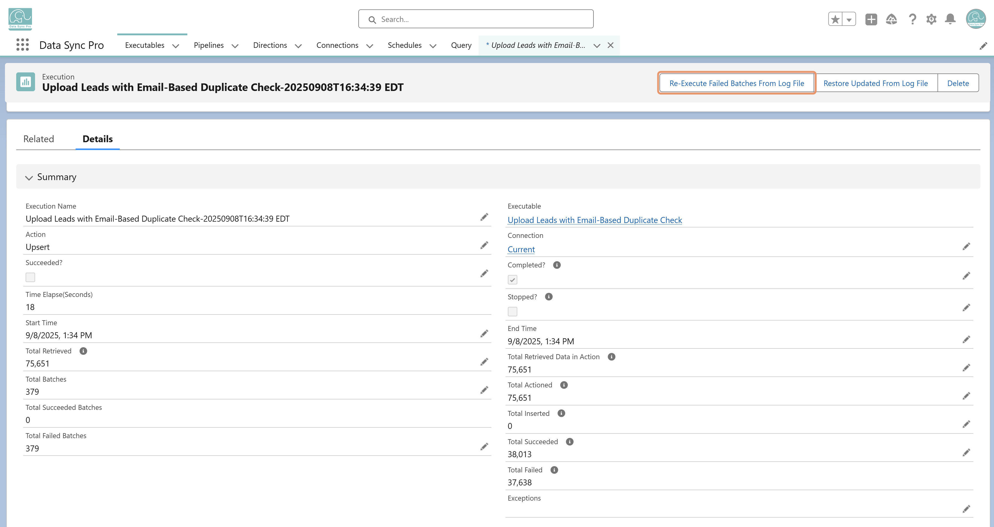Show info for Total Retrieved Data in Action
Image resolution: width=994 pixels, height=527 pixels.
coord(612,357)
